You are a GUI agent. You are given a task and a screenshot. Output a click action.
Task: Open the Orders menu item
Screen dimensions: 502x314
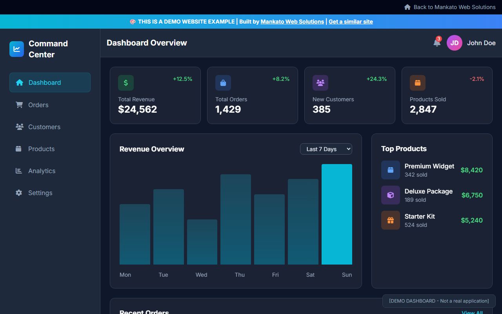point(38,105)
